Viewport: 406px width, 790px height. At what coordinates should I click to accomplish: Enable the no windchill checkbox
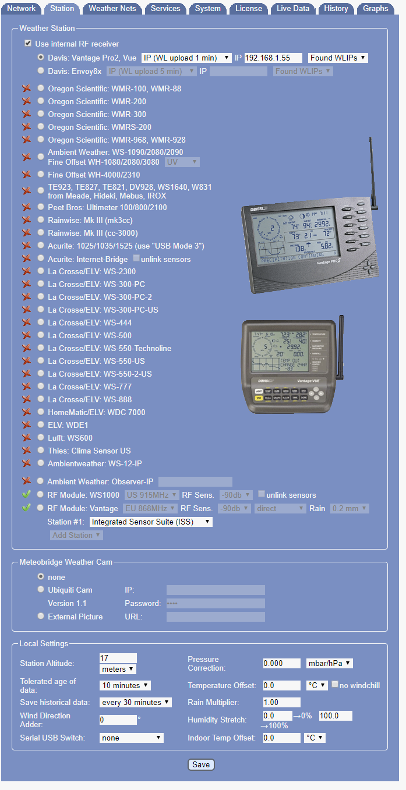tap(335, 685)
